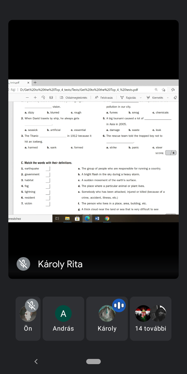Open Chrome from the shared taskbar
Viewport: 187px width, 374px height.
pos(107,218)
